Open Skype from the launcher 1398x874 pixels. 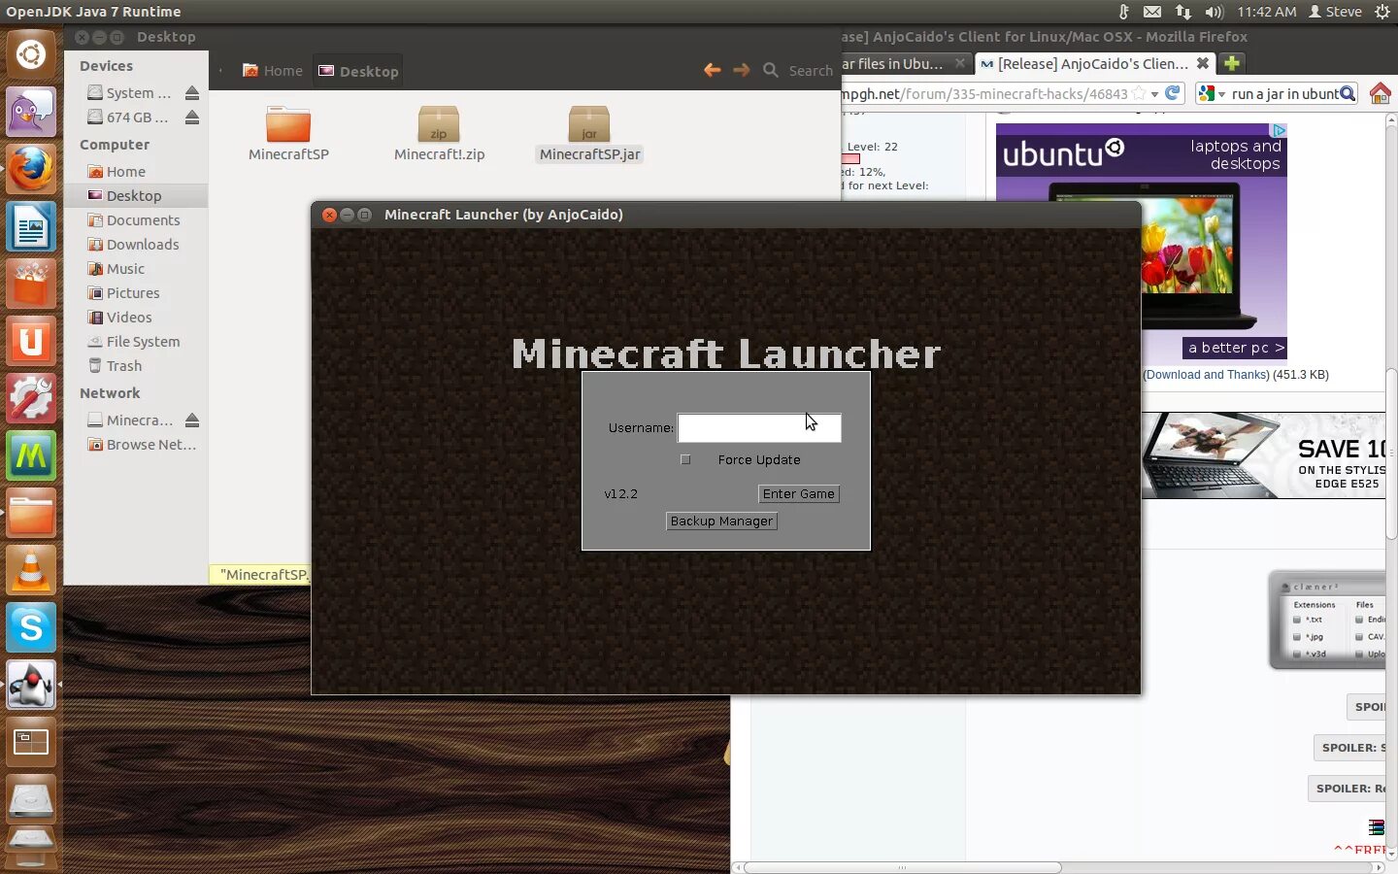point(31,627)
